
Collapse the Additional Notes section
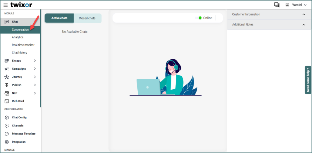click(x=304, y=25)
